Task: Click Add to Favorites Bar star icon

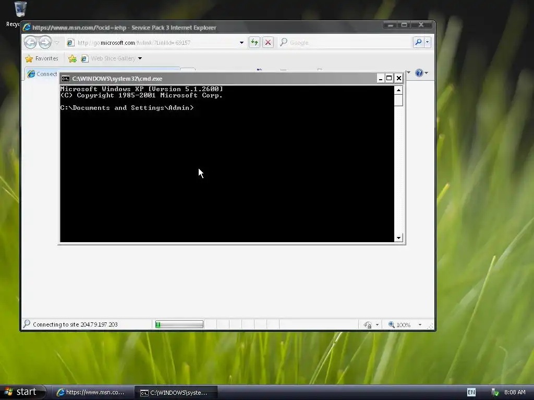Action: (72, 58)
